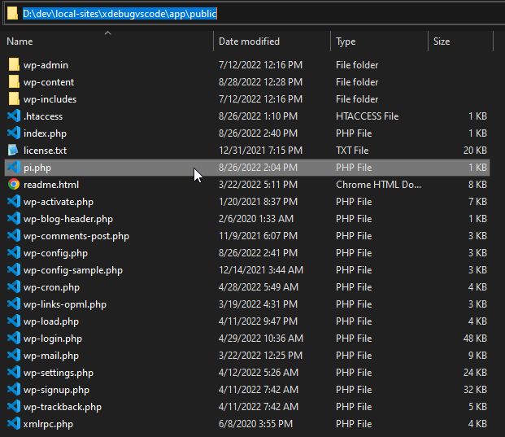Click the VS Code icon beside wp-cron.php
This screenshot has height=437, width=505.
[14, 286]
